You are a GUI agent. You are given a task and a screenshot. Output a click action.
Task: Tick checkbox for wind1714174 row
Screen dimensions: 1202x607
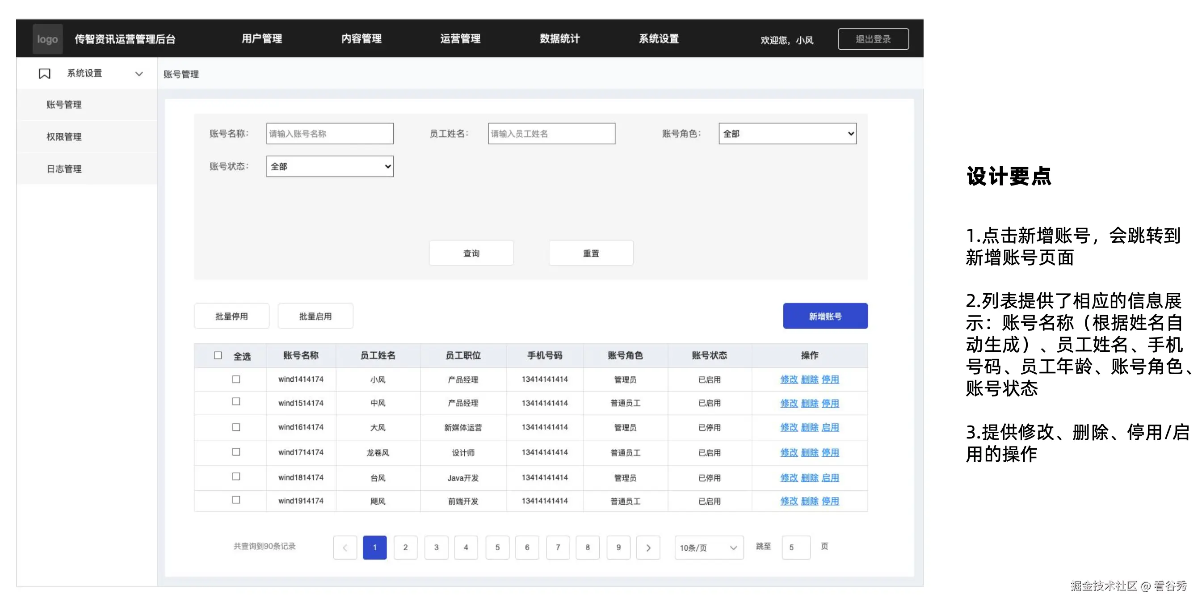click(236, 452)
